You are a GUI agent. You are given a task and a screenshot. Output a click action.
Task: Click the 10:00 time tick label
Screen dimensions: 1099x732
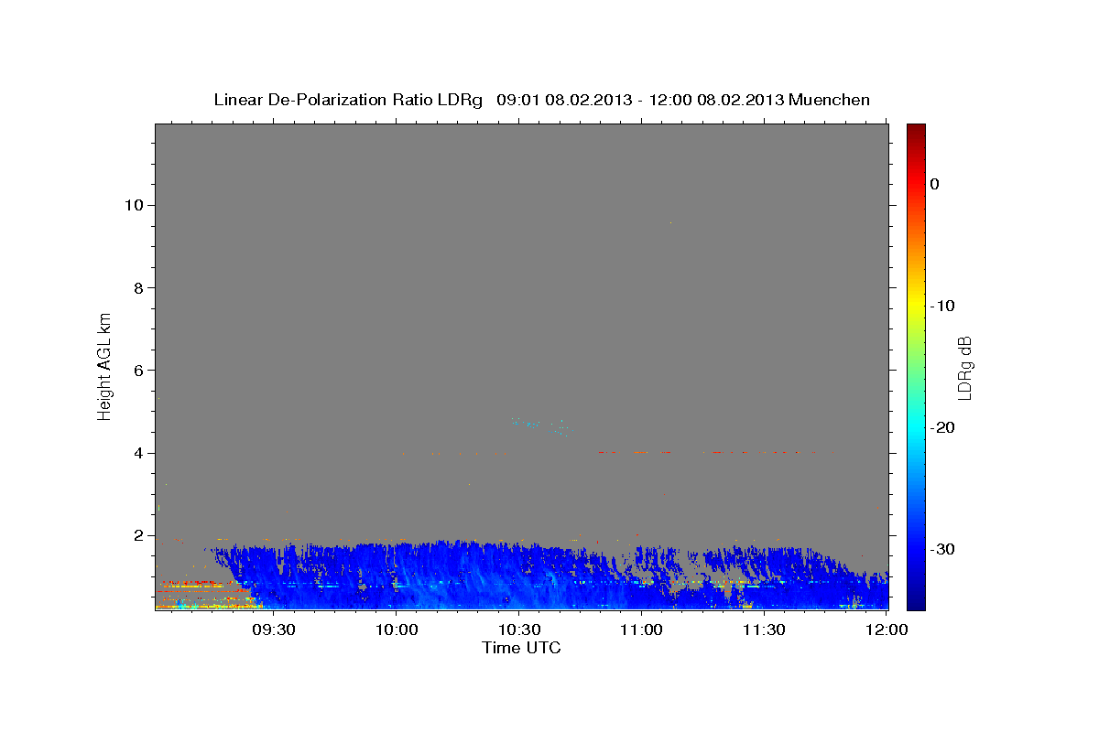point(397,630)
